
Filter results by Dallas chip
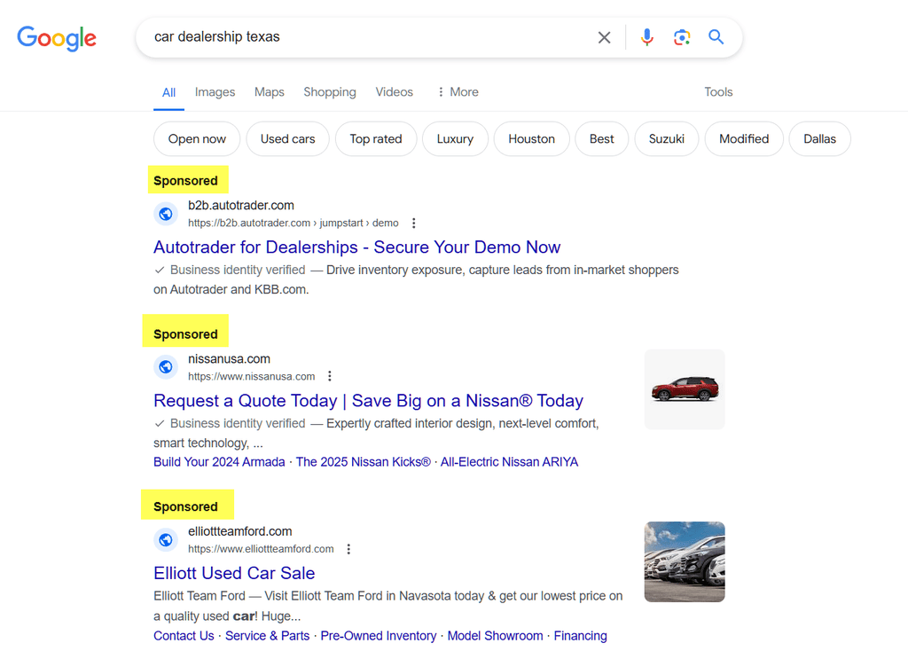(819, 139)
